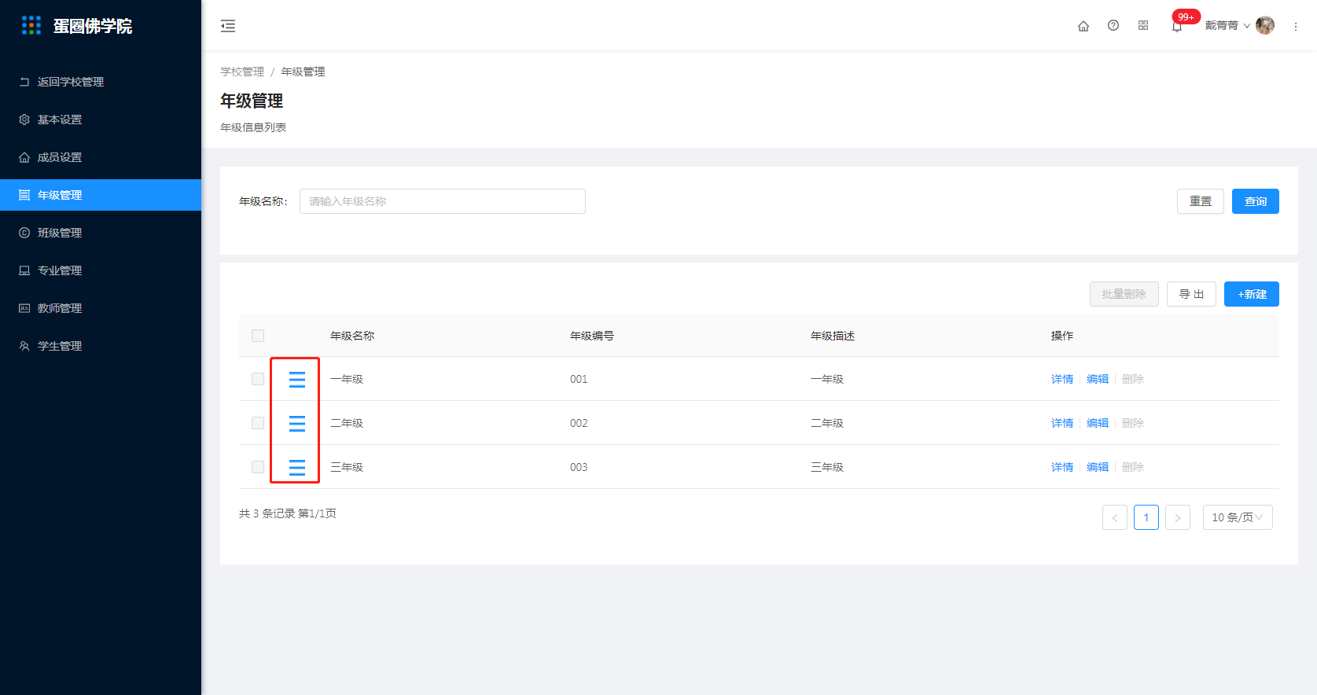Click the 年级描述 column header

point(833,336)
